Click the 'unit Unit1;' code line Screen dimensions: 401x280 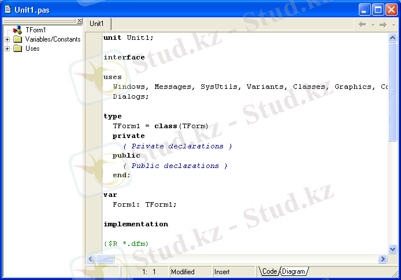click(x=128, y=38)
